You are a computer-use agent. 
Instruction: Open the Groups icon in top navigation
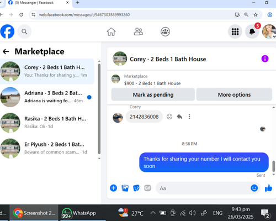point(165,31)
